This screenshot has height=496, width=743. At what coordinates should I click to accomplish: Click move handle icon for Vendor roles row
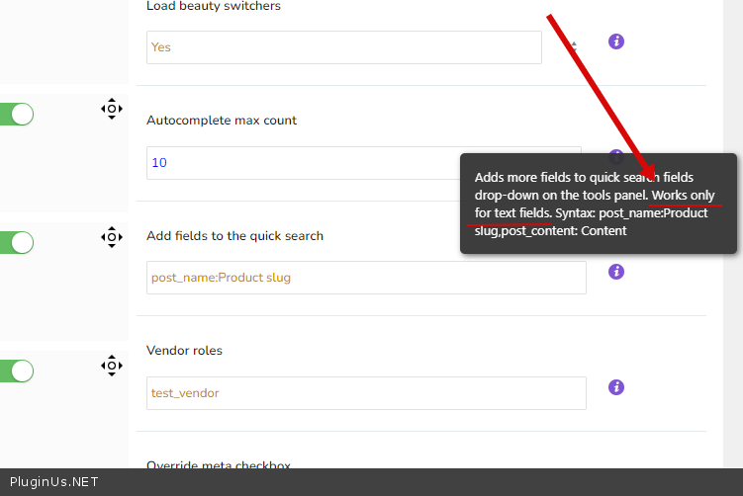pyautogui.click(x=111, y=366)
